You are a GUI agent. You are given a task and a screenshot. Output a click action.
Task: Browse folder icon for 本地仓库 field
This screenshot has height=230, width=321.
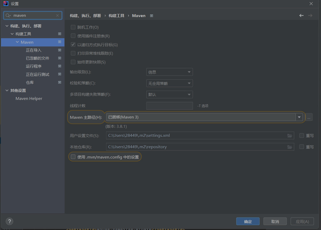[x=290, y=147]
